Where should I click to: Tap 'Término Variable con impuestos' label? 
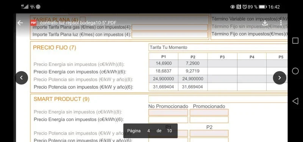click(250, 19)
